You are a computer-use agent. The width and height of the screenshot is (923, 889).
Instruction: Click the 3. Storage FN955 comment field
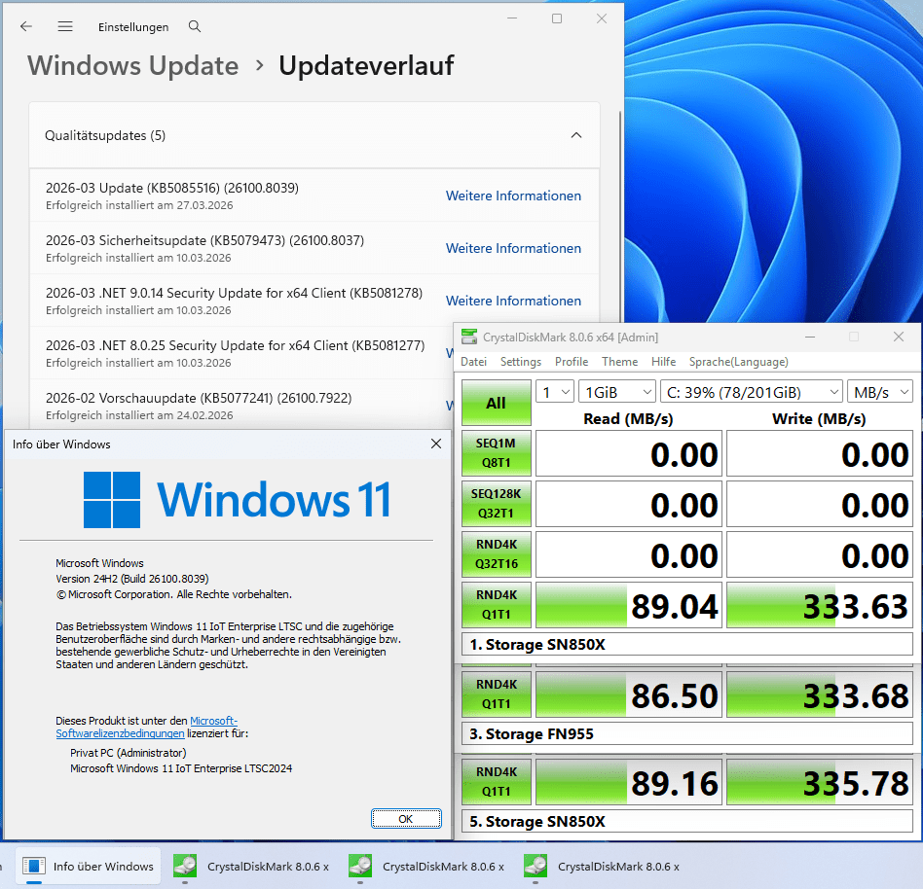coord(687,733)
